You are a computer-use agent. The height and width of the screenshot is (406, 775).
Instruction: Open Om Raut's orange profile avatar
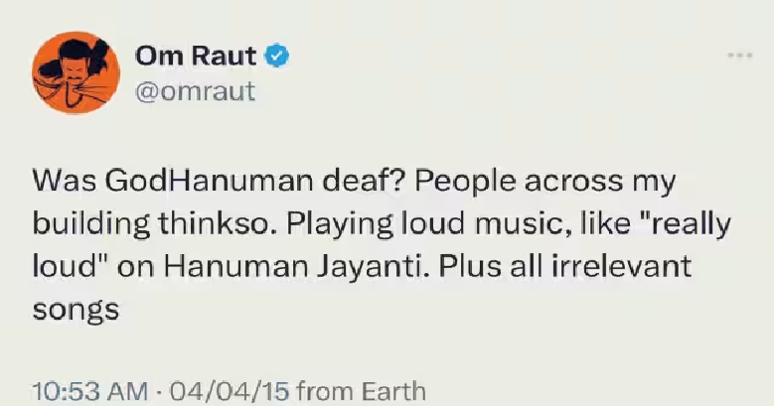point(77,72)
